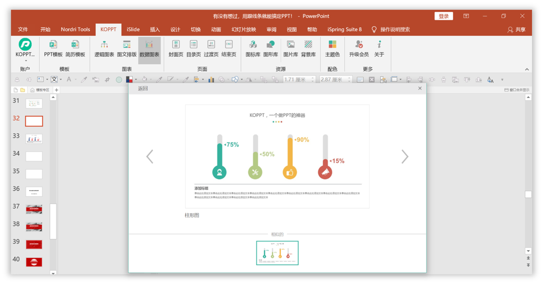This screenshot has height=284, width=543.
Task: Switch to the iSlide tab
Action: pos(133,29)
